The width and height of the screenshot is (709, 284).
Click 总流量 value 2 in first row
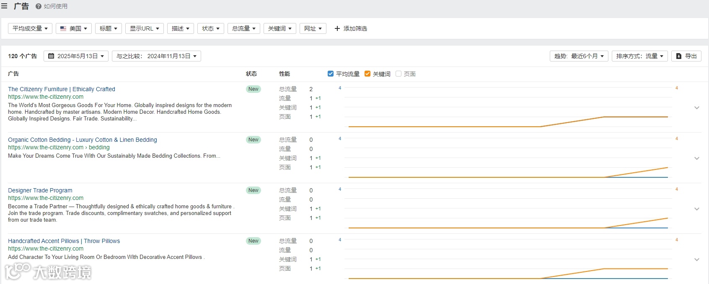(311, 89)
